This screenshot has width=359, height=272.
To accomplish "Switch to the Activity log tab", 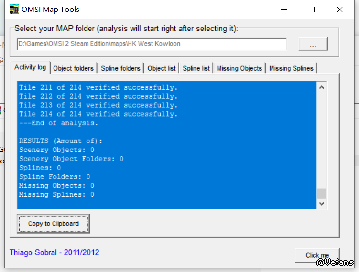I will pyautogui.click(x=30, y=67).
